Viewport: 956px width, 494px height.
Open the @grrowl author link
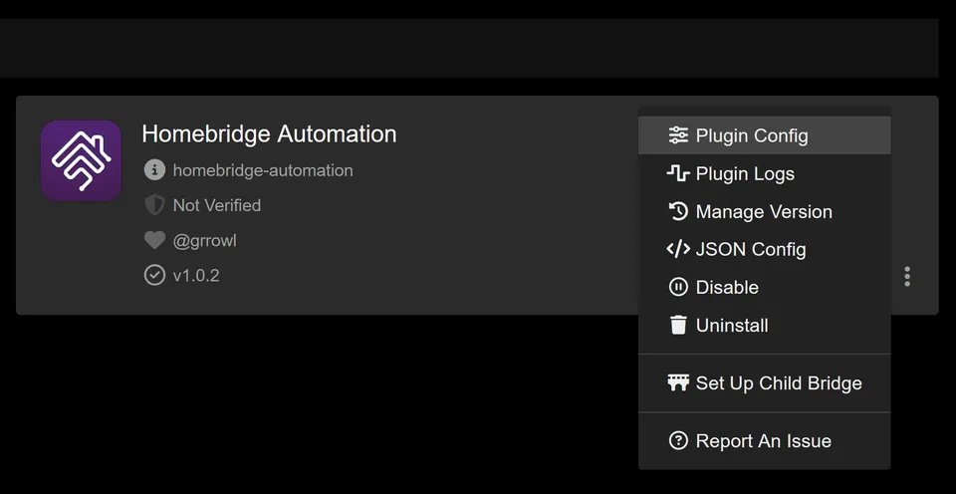point(205,241)
